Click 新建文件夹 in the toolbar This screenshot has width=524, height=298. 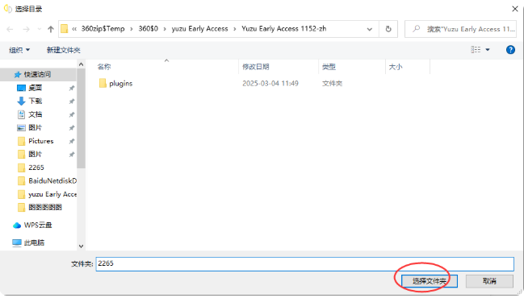click(x=64, y=50)
